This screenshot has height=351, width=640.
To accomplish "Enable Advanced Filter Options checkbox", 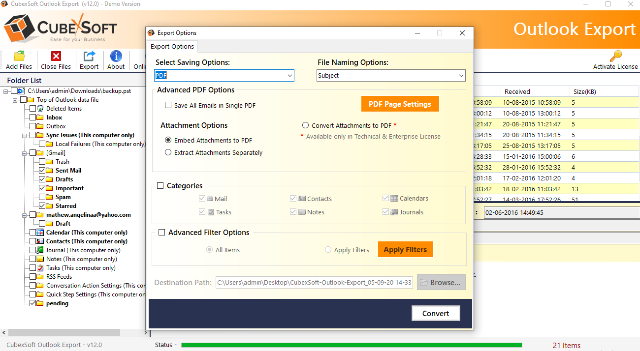I will [x=161, y=233].
